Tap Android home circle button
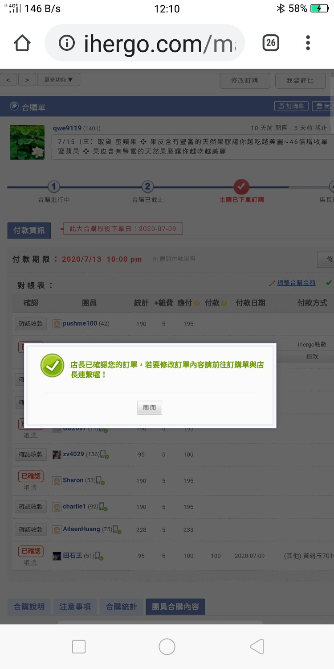334x669 pixels. [x=167, y=647]
